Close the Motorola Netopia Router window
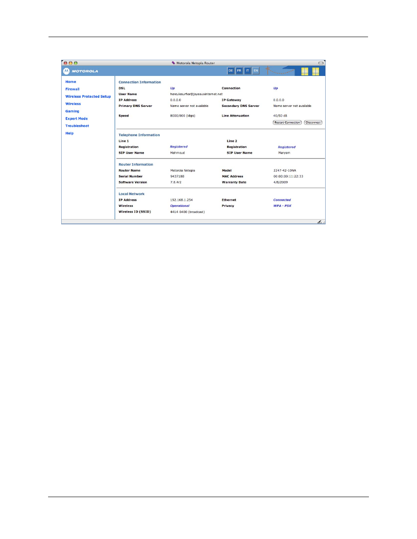Screen dimensions: 417x539 [66, 63]
